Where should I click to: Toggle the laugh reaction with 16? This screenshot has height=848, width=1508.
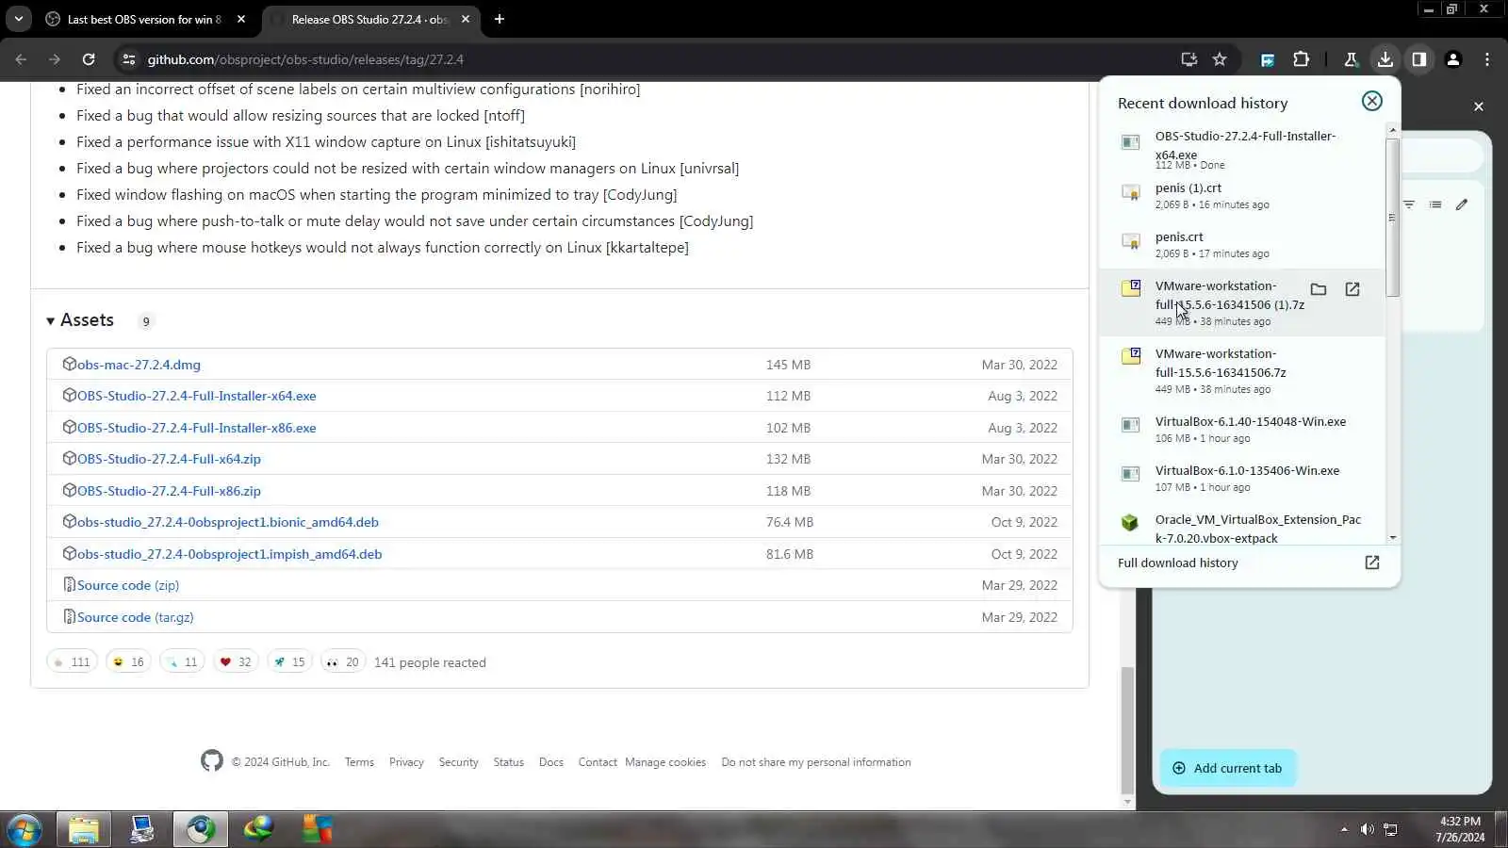(128, 662)
